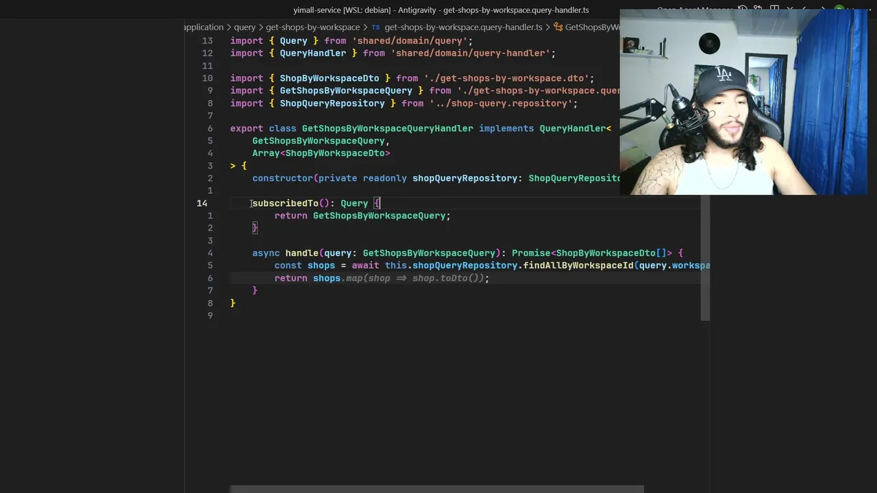Click the editor's vertical scrollbar thumb

pyautogui.click(x=705, y=258)
